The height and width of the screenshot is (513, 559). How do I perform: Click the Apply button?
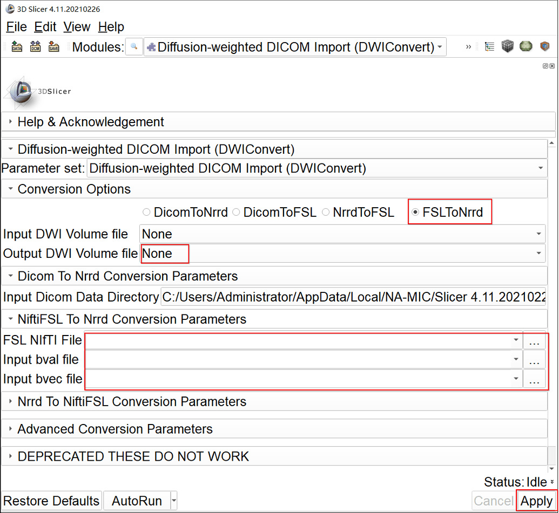(x=536, y=501)
